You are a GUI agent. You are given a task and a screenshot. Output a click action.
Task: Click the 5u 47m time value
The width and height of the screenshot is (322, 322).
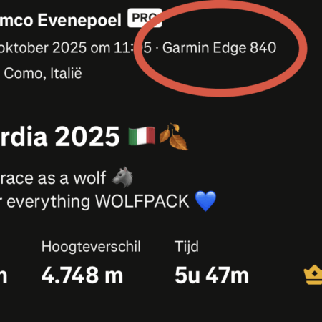click(212, 275)
